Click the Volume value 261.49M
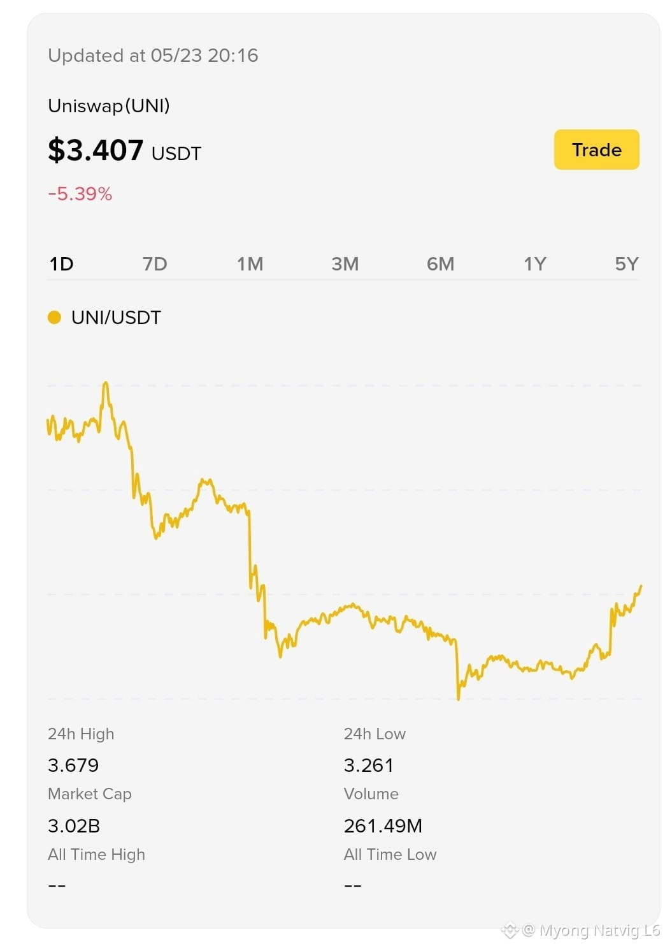Image resolution: width=665 pixels, height=946 pixels. point(383,825)
